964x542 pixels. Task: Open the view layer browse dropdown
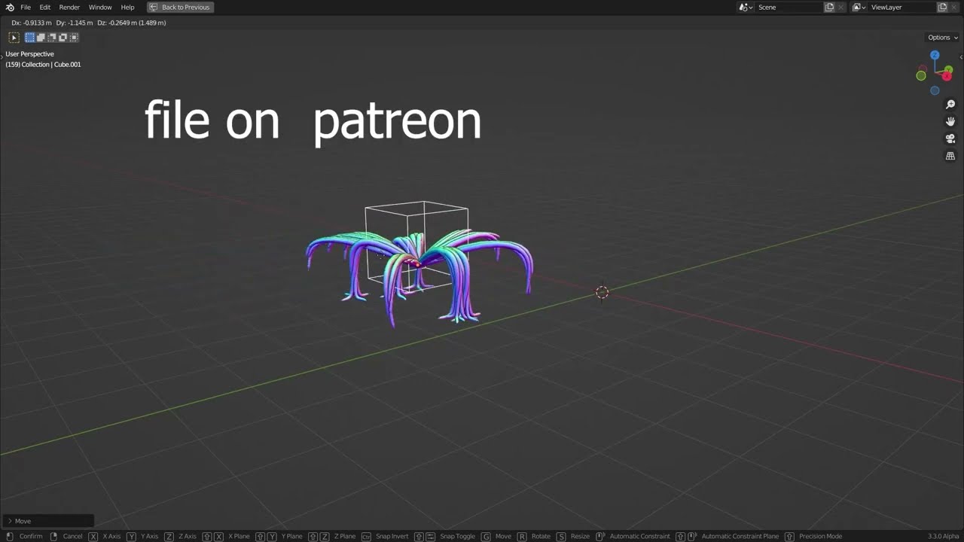pyautogui.click(x=859, y=7)
